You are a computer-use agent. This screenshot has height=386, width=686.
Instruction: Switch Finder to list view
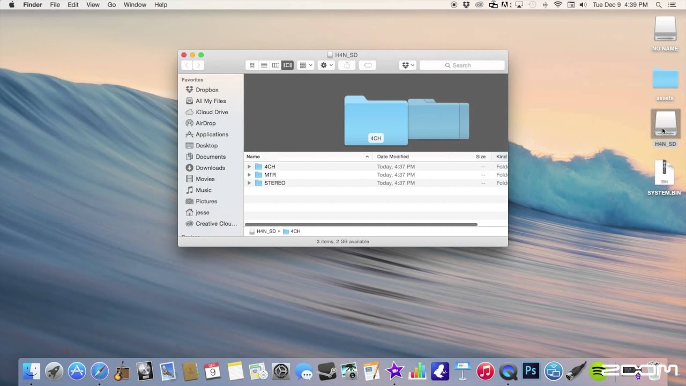point(264,65)
